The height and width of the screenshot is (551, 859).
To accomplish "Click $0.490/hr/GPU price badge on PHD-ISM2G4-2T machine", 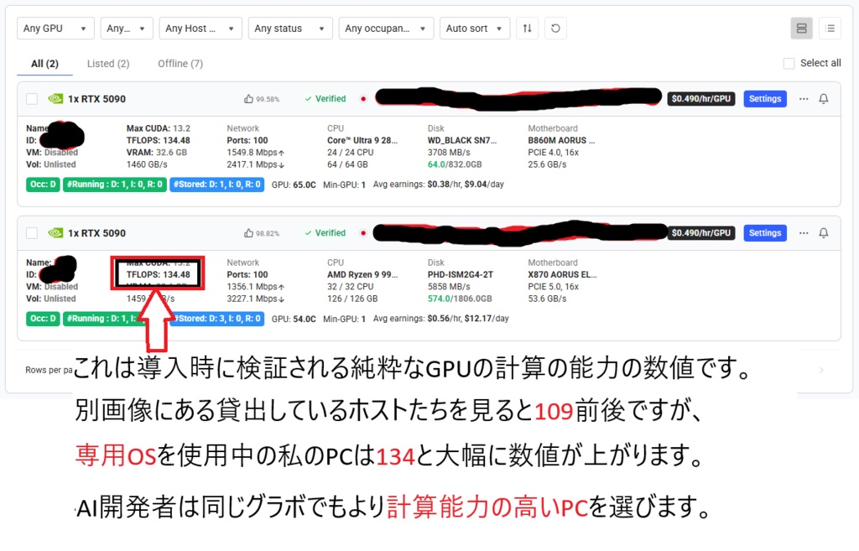I will [700, 233].
